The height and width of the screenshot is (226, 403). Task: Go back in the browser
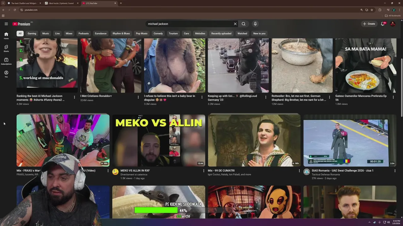3,10
